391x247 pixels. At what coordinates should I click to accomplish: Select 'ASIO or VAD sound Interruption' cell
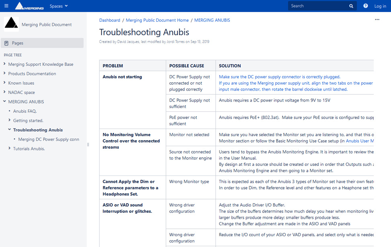pos(133,223)
